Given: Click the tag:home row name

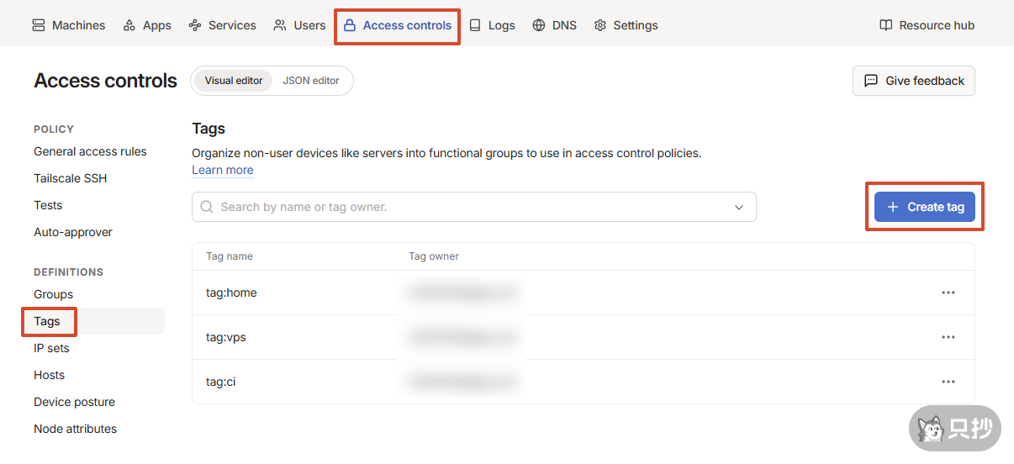Looking at the screenshot, I should pos(231,293).
